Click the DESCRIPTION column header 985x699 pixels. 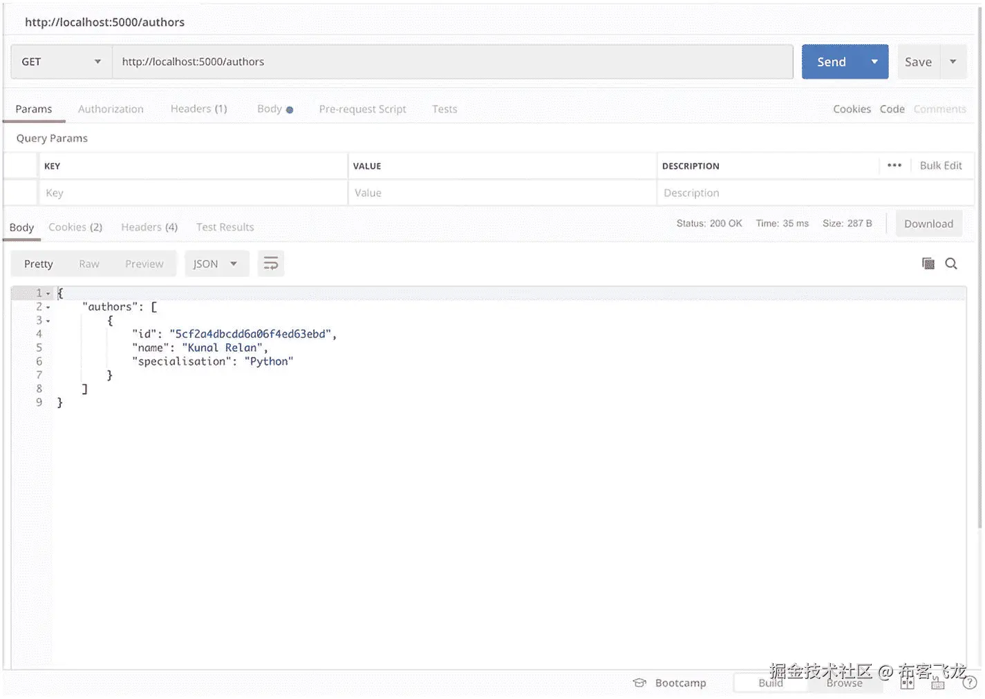pyautogui.click(x=691, y=166)
